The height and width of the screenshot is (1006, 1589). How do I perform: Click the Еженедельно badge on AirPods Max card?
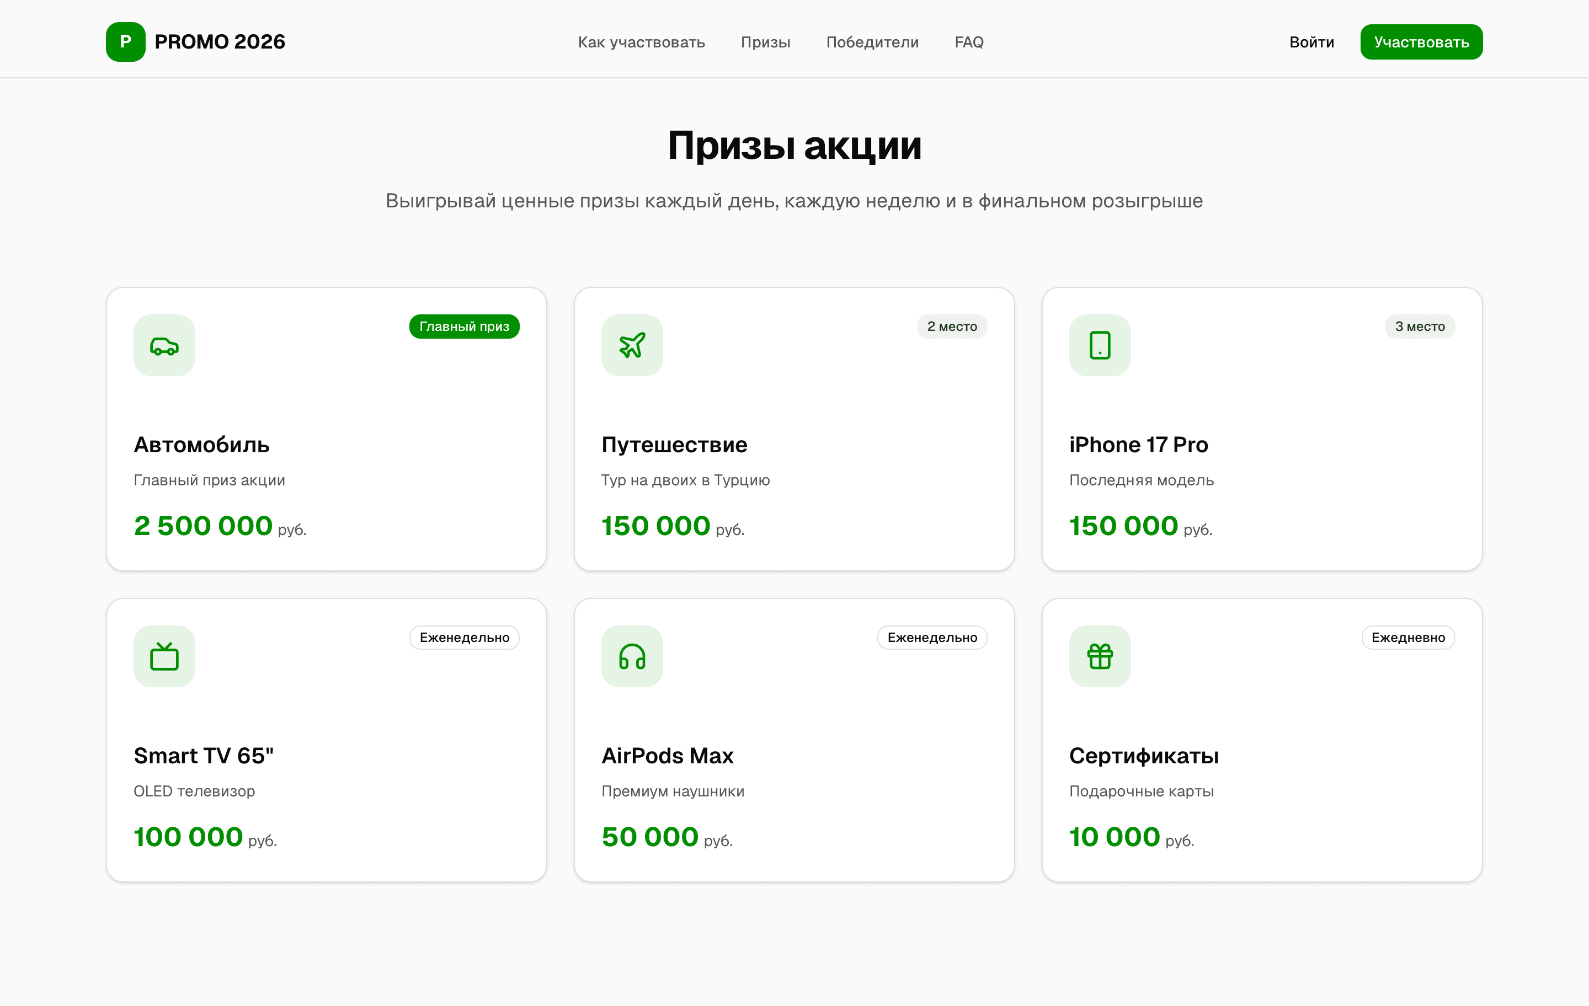tap(932, 637)
